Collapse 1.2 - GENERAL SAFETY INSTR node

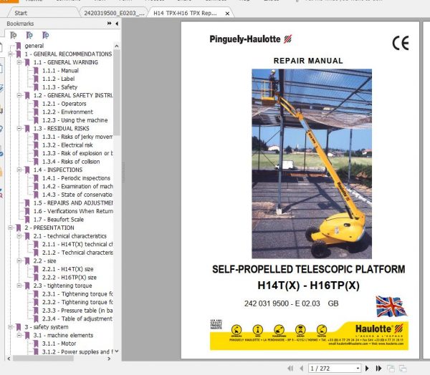[19, 95]
